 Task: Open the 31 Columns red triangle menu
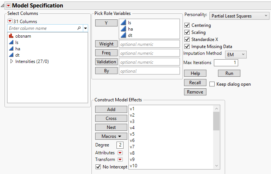pos(10,21)
